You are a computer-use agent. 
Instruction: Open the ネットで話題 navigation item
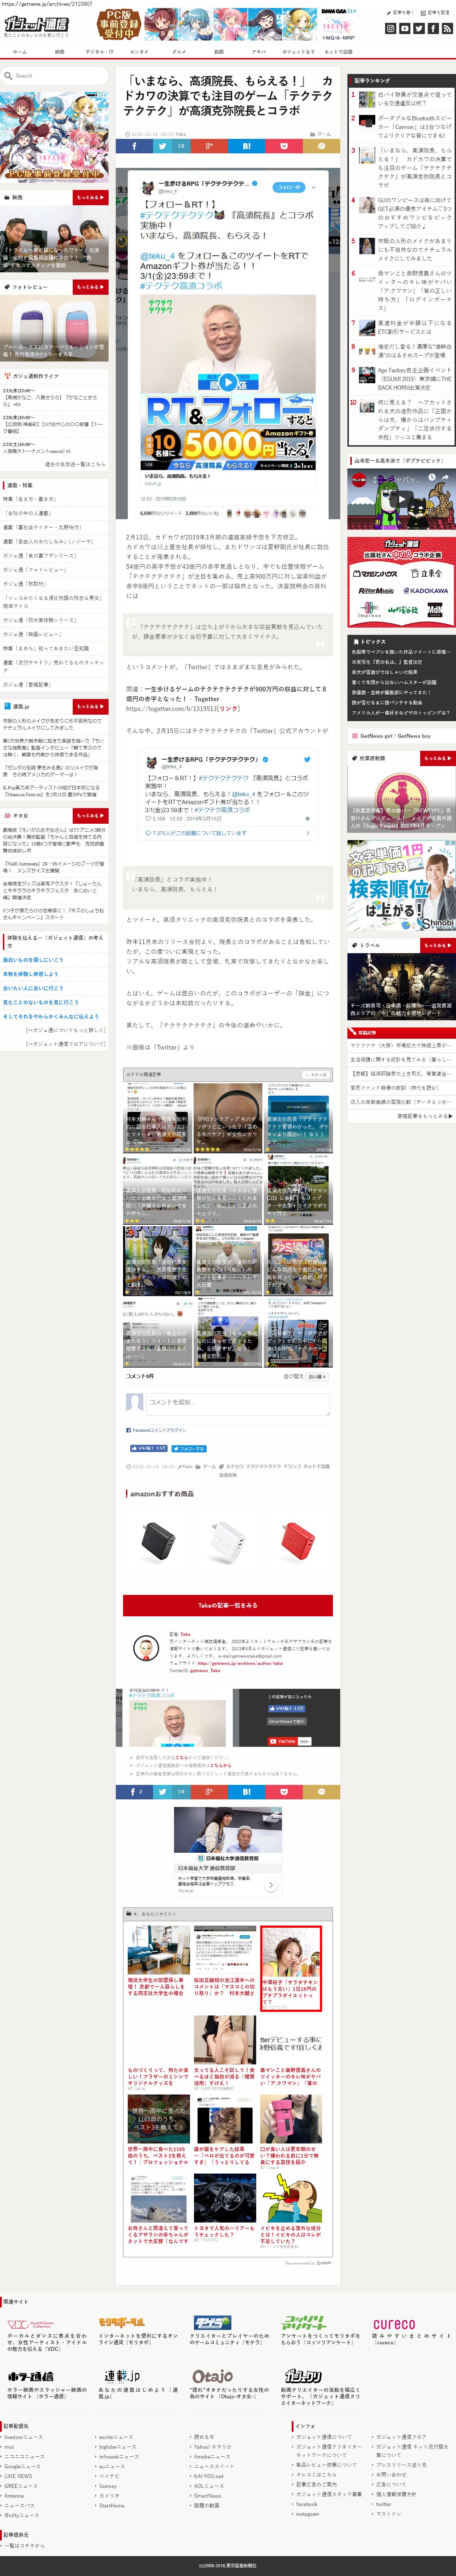click(338, 52)
